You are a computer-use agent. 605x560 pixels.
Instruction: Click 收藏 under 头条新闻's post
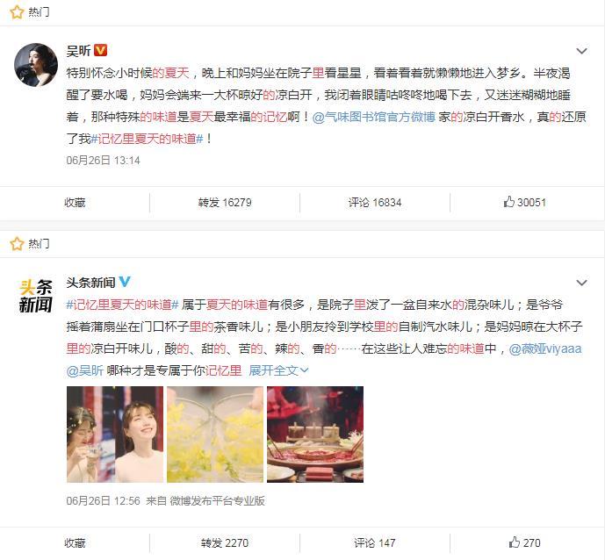pyautogui.click(x=75, y=542)
